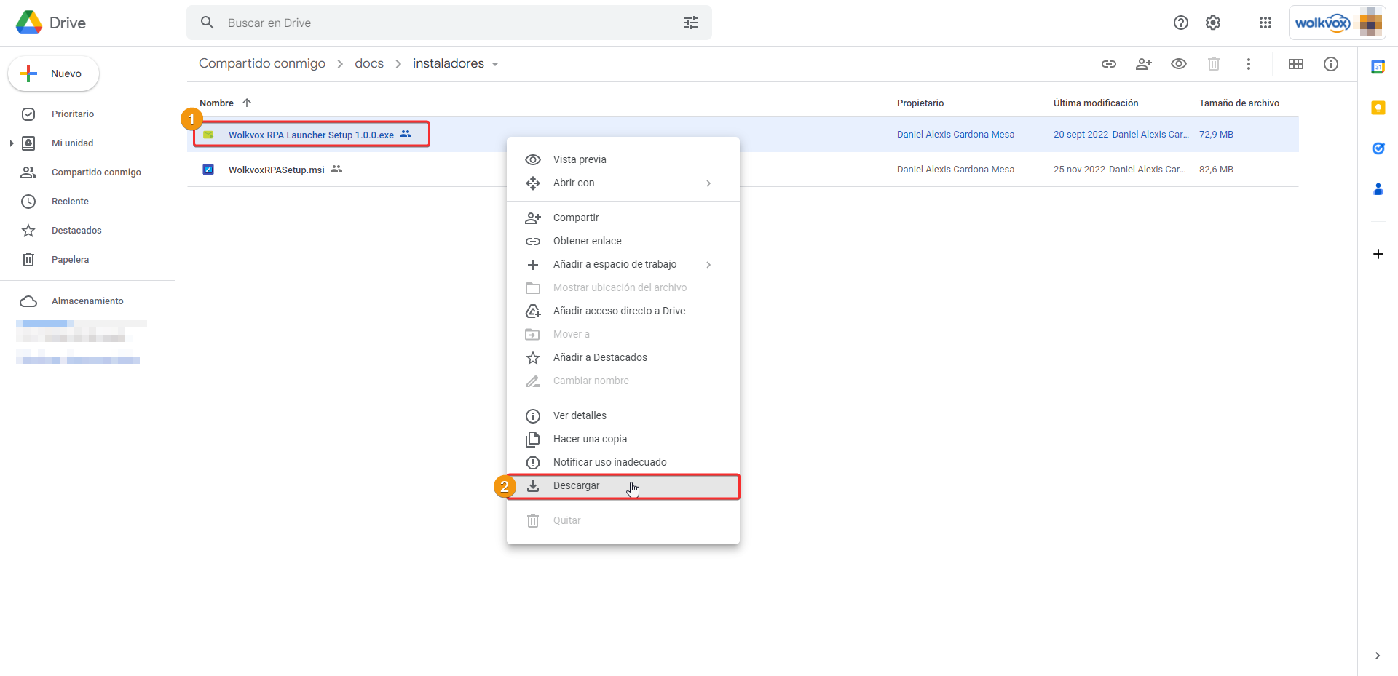Image resolution: width=1398 pixels, height=676 pixels.
Task: Click the Última modificación column header
Action: tap(1096, 103)
